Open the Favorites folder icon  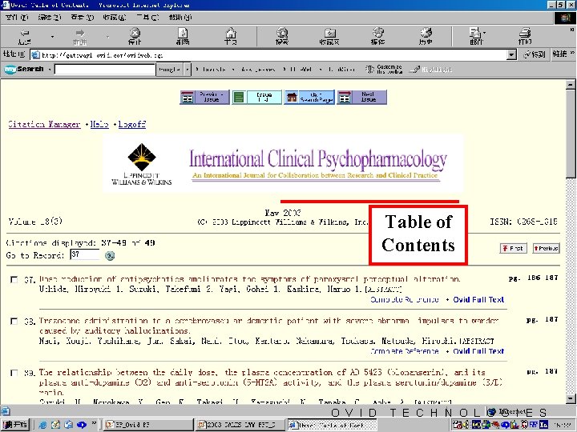pyautogui.click(x=329, y=36)
